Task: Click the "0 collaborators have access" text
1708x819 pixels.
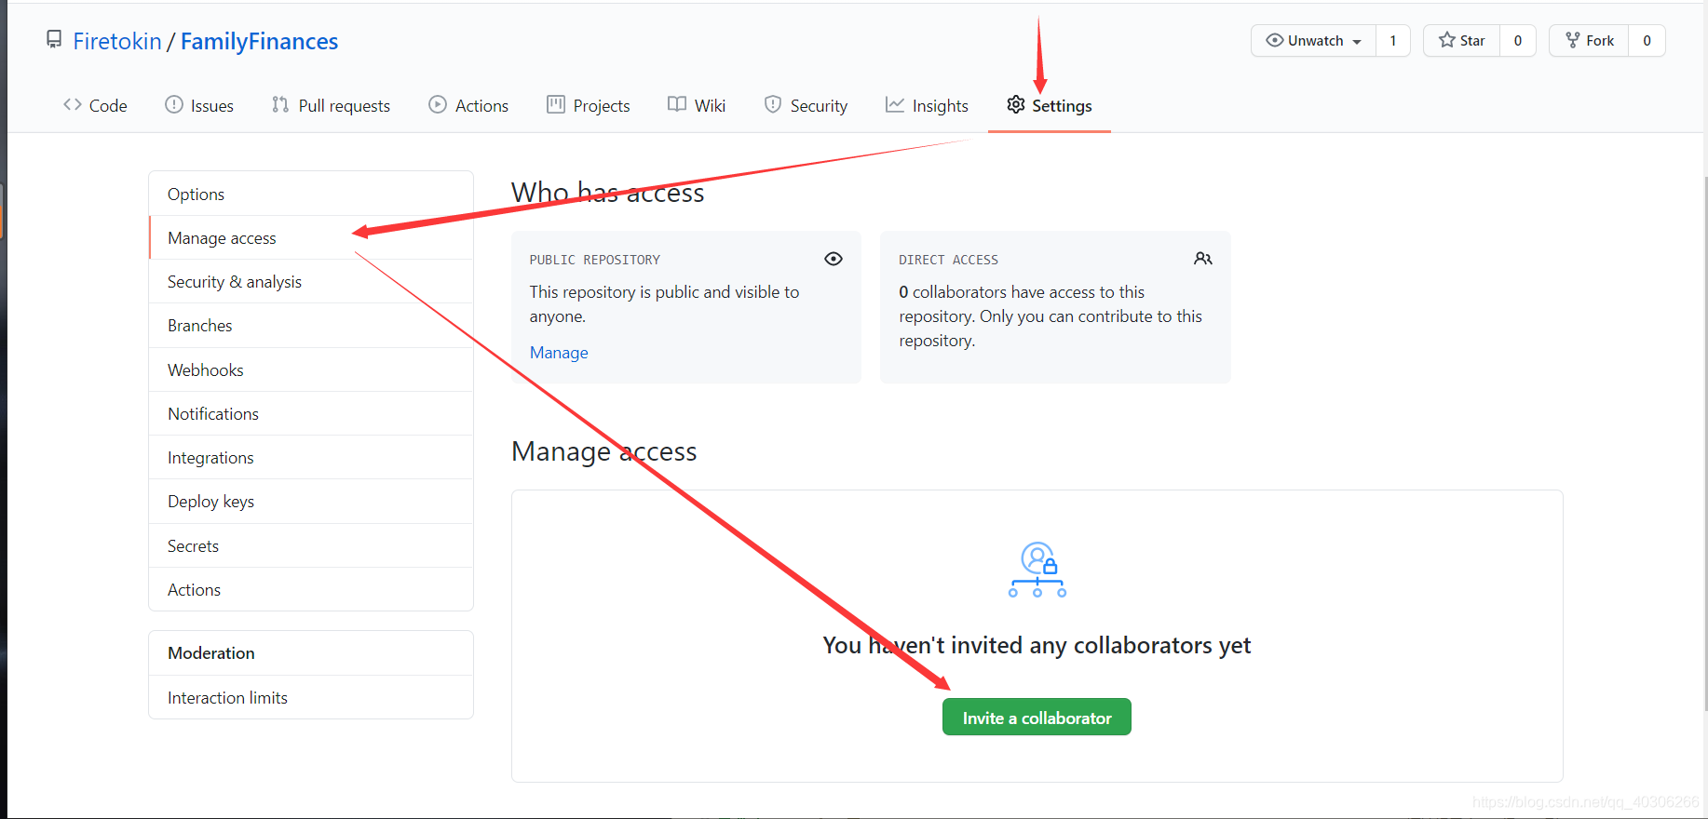Action: coord(1021,291)
